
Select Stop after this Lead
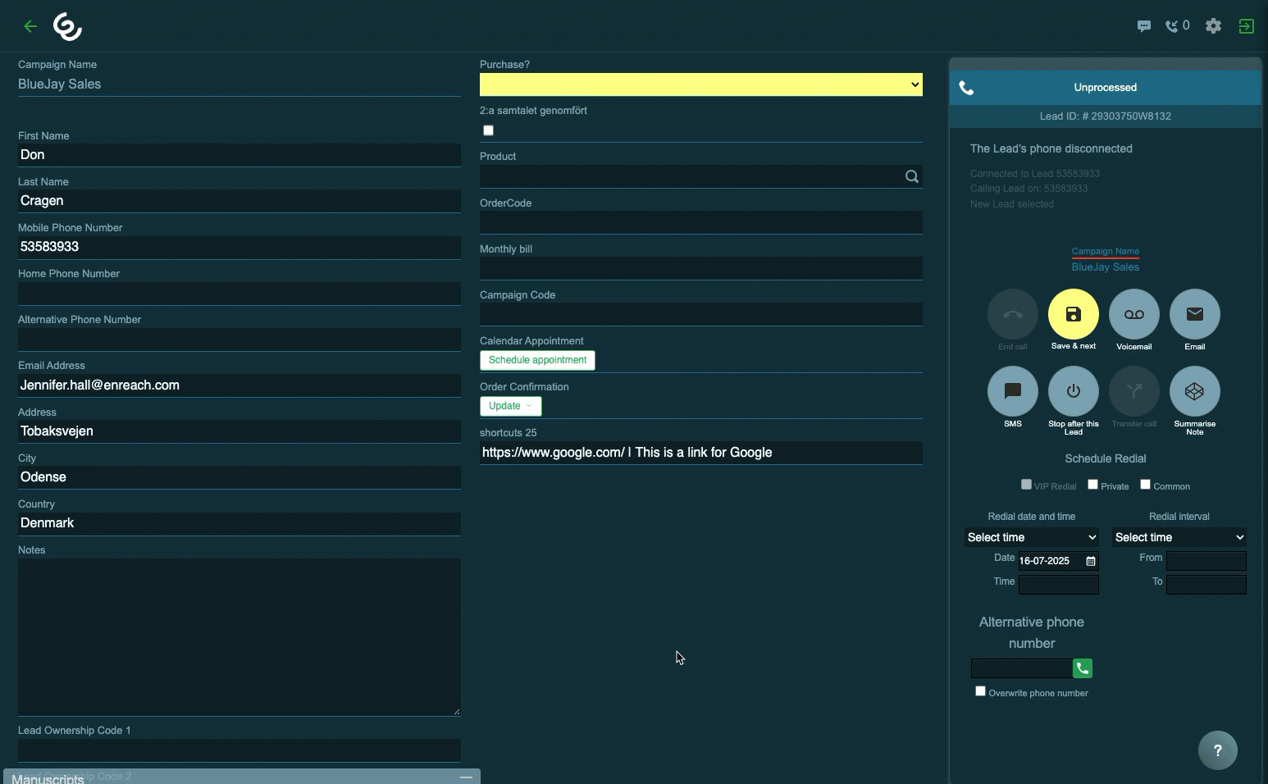1073,392
